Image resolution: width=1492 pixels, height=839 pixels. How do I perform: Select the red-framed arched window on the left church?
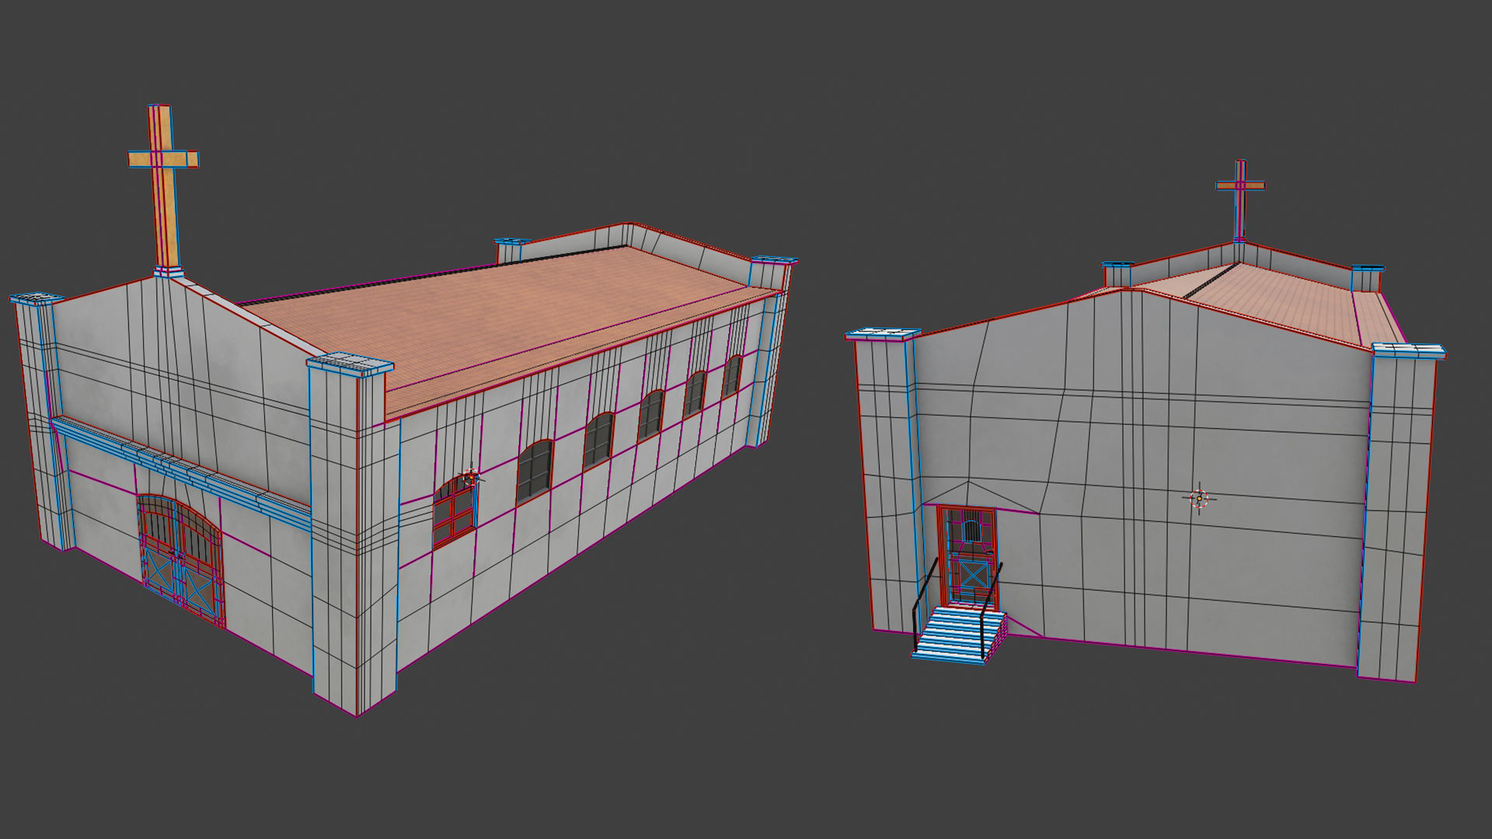point(455,511)
